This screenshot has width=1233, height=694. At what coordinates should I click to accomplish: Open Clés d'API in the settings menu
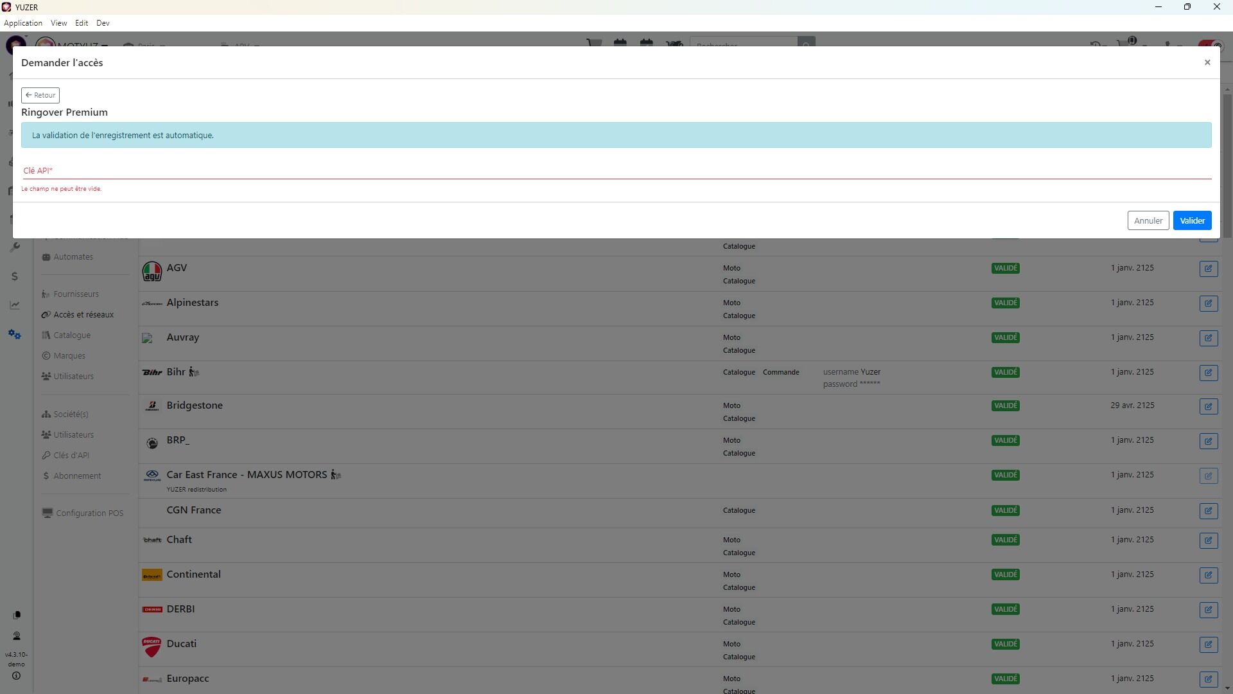coord(71,456)
